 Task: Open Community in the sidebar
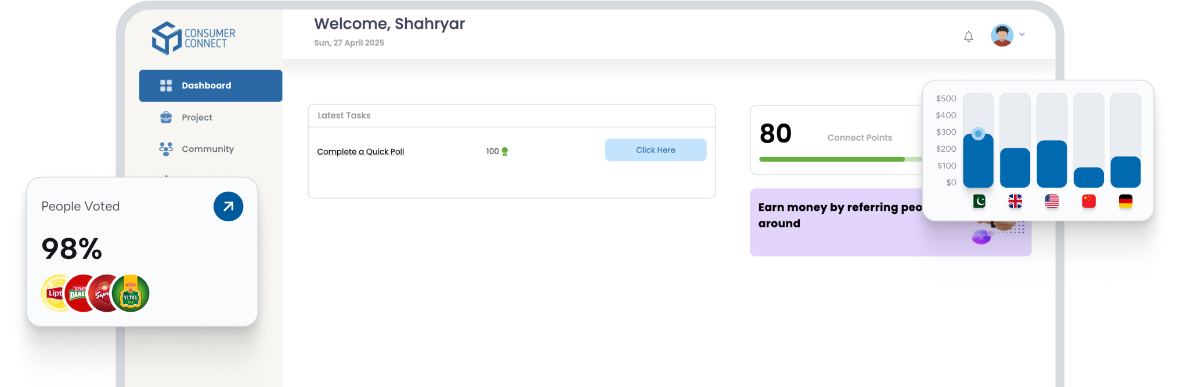click(207, 149)
